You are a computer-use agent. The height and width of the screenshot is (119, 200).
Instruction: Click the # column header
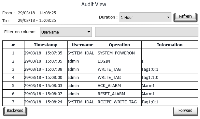(x=13, y=45)
